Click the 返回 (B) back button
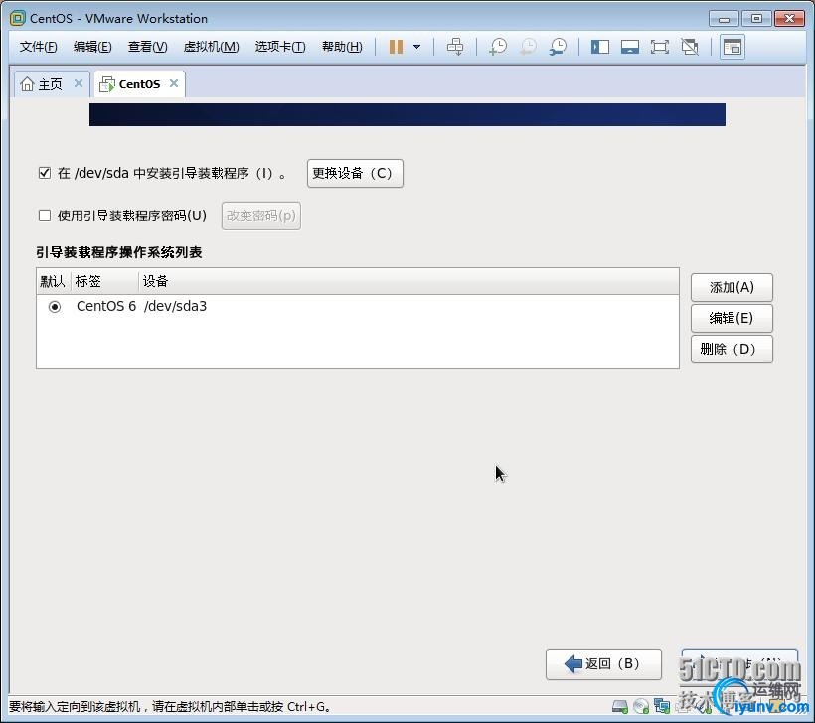The image size is (815, 723). pos(603,663)
